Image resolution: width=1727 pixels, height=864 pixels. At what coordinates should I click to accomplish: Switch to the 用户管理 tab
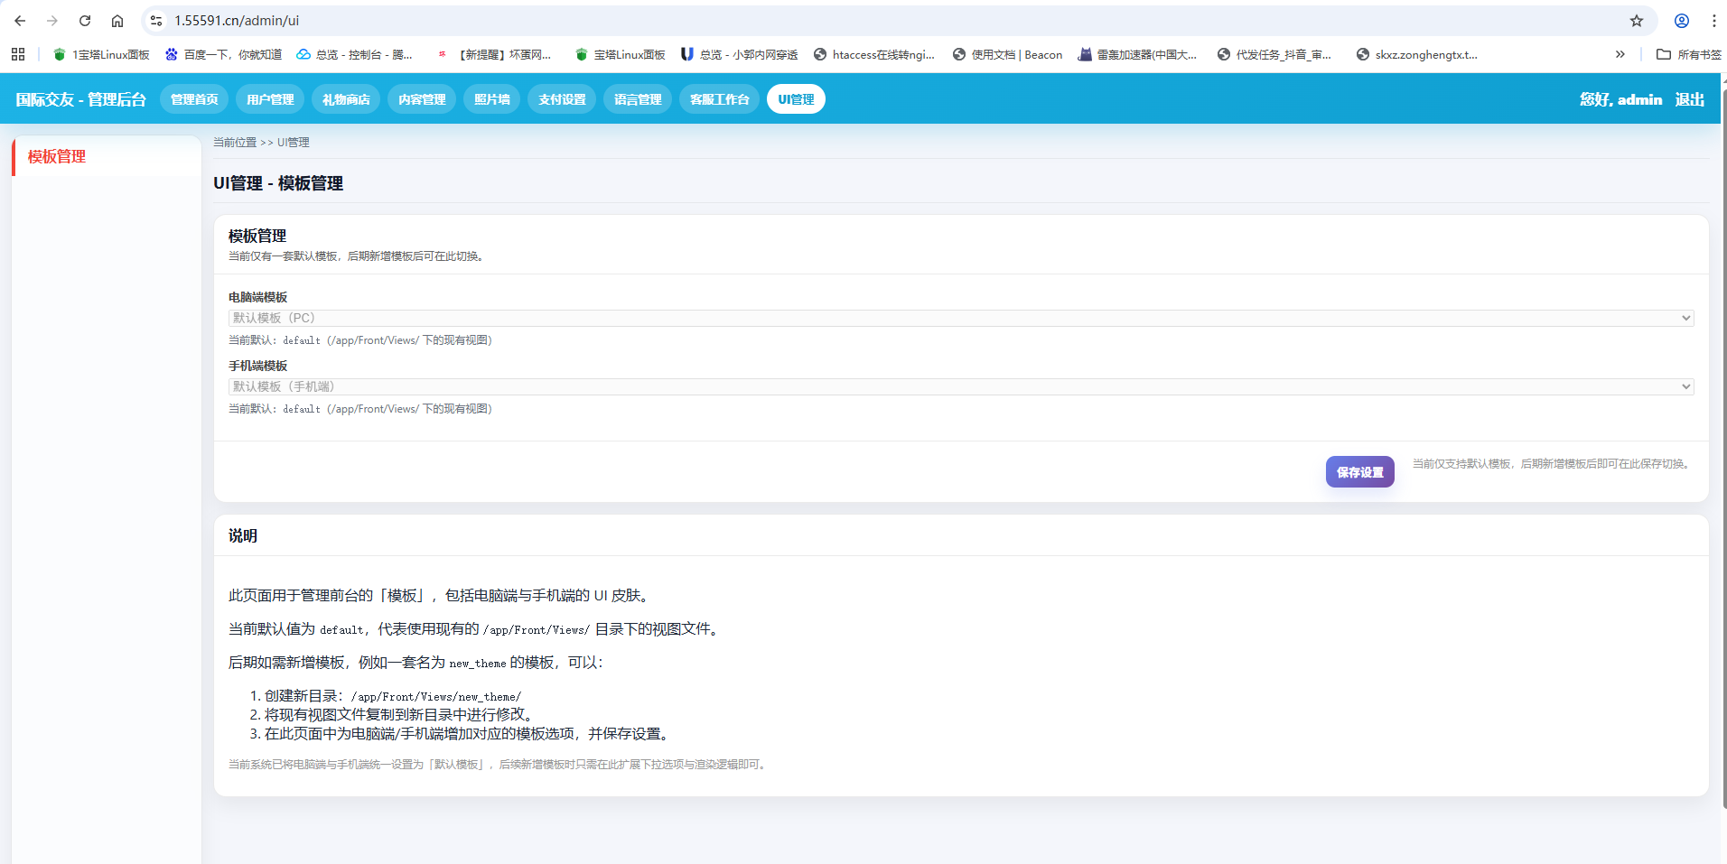(270, 99)
